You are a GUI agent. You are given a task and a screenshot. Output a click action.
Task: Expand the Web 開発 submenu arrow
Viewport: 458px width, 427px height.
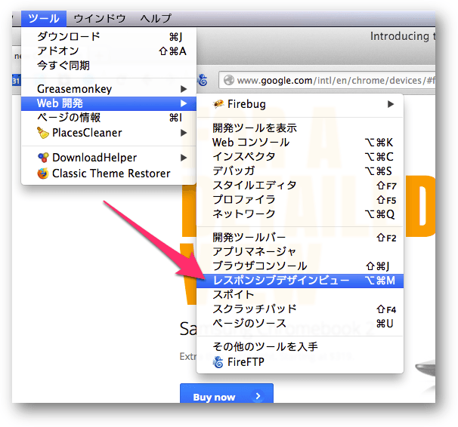[x=184, y=103]
